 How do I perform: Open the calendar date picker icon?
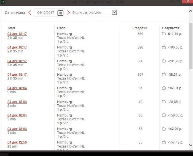coord(60,13)
